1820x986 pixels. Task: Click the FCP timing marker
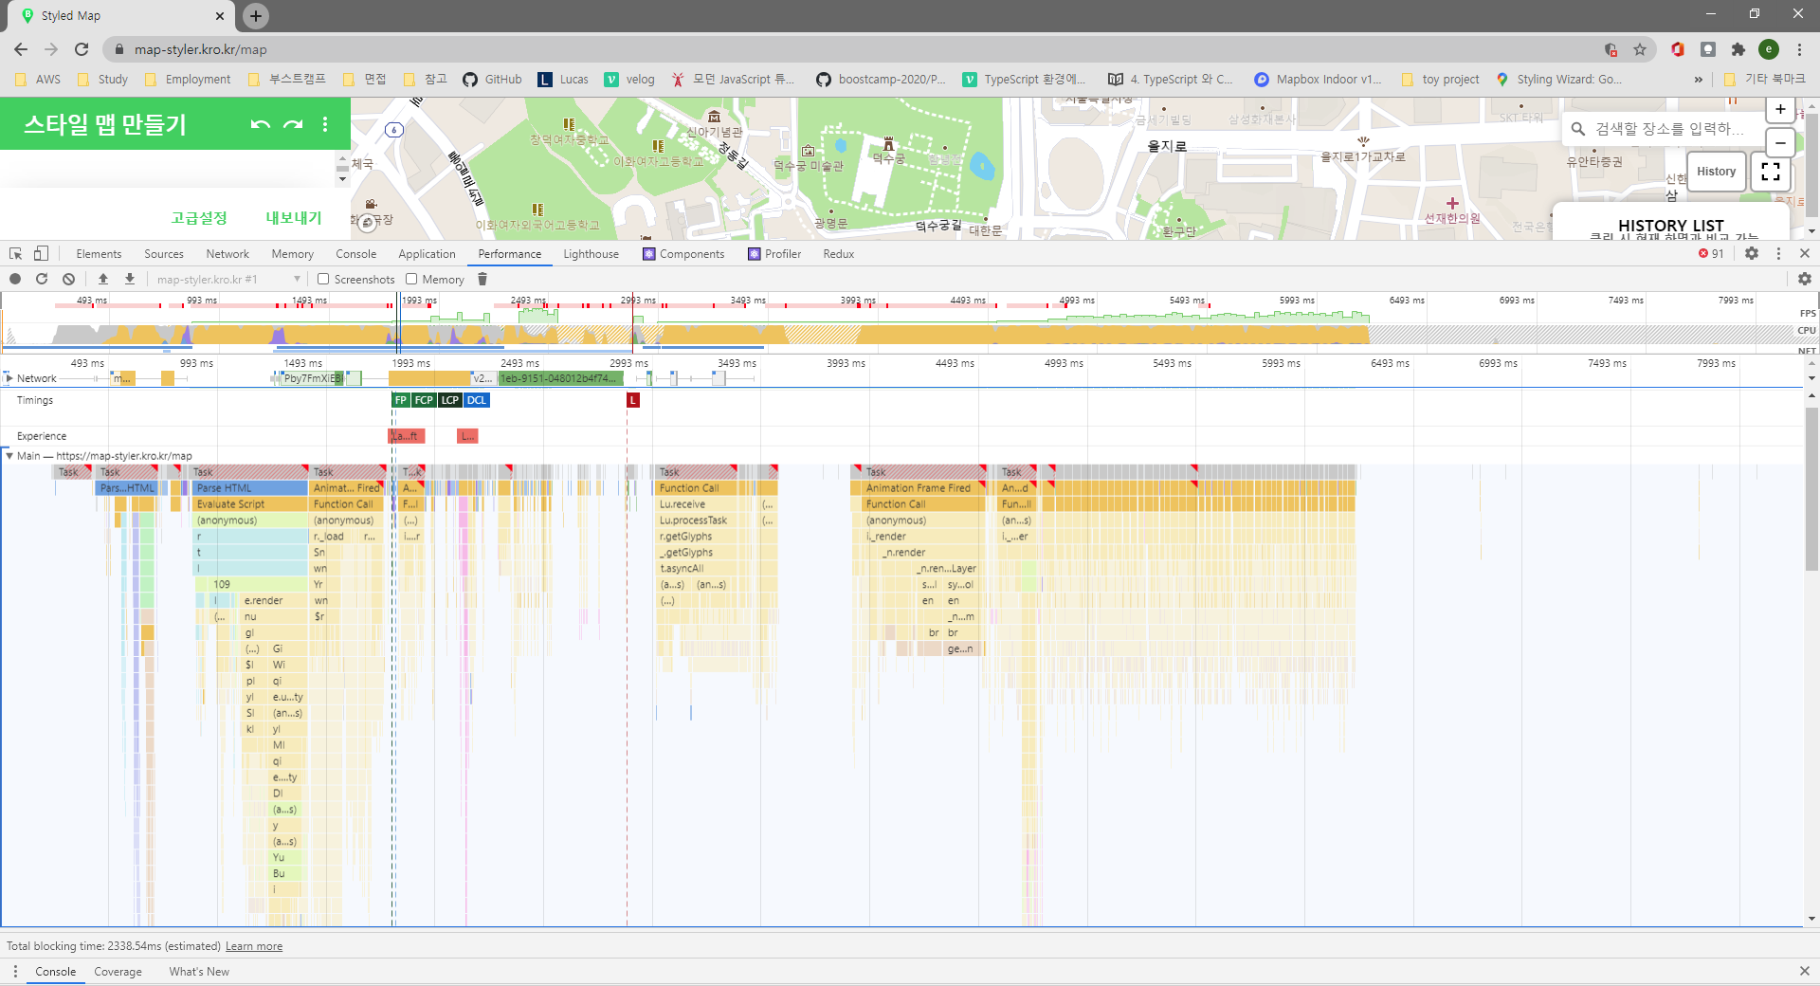424,400
